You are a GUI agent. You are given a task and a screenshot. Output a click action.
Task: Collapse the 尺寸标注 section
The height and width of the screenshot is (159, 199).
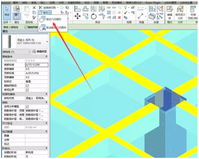(46, 123)
